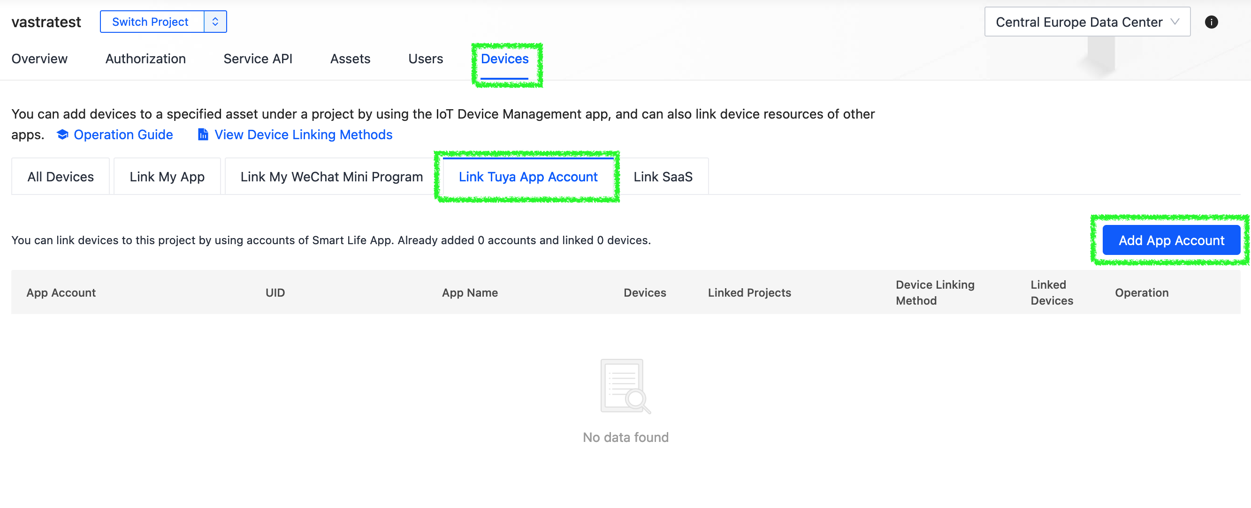This screenshot has height=508, width=1251.
Task: Open Link My WeChat Mini Program tab
Action: click(331, 177)
